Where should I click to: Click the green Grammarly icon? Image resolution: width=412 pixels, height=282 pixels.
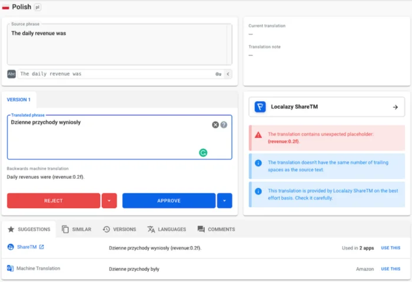pyautogui.click(x=203, y=152)
